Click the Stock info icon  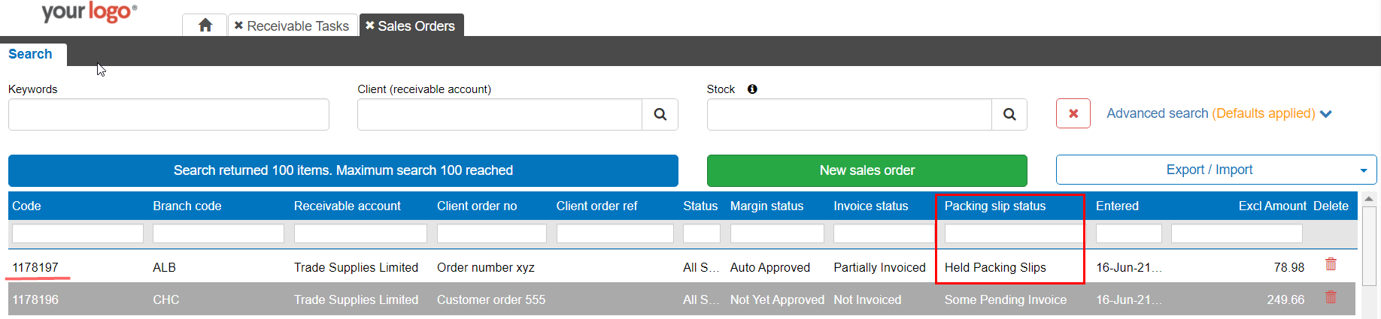coord(752,89)
